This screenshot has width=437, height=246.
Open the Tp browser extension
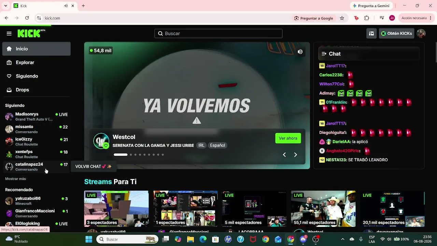pos(356,18)
